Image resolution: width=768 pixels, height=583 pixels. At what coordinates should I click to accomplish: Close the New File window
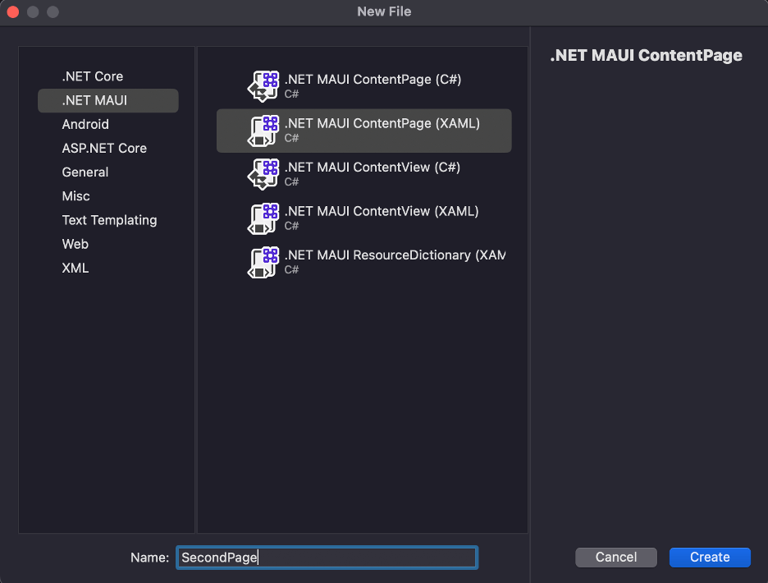point(13,11)
